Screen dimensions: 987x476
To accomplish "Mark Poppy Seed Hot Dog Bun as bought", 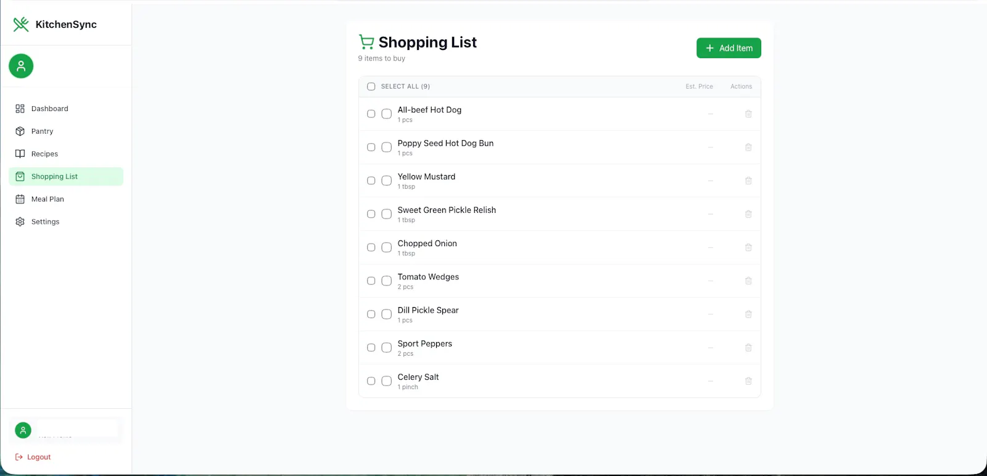I will click(387, 147).
